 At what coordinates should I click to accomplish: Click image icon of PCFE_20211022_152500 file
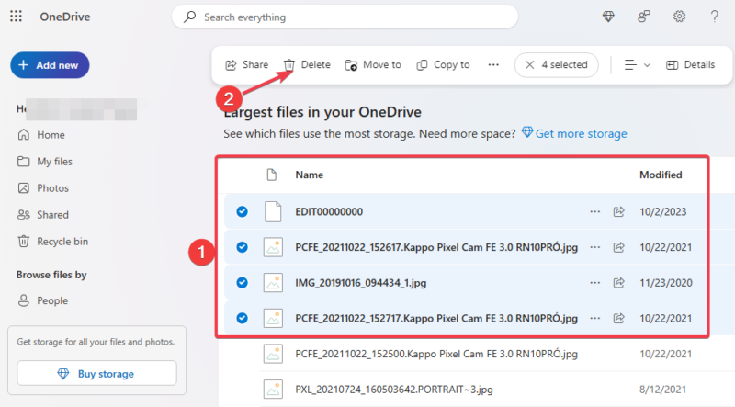click(x=273, y=354)
